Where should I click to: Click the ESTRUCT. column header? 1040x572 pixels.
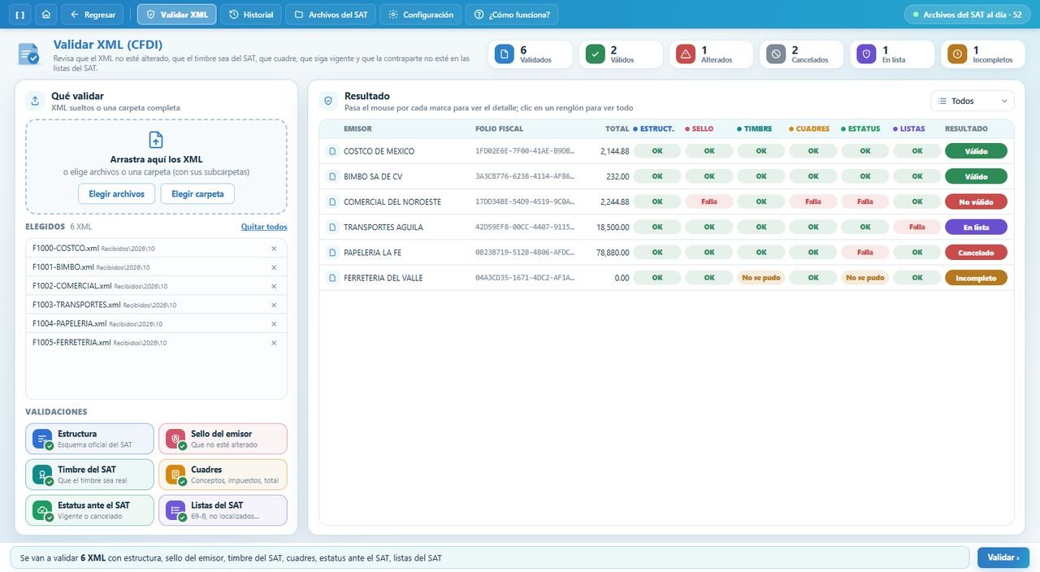653,129
